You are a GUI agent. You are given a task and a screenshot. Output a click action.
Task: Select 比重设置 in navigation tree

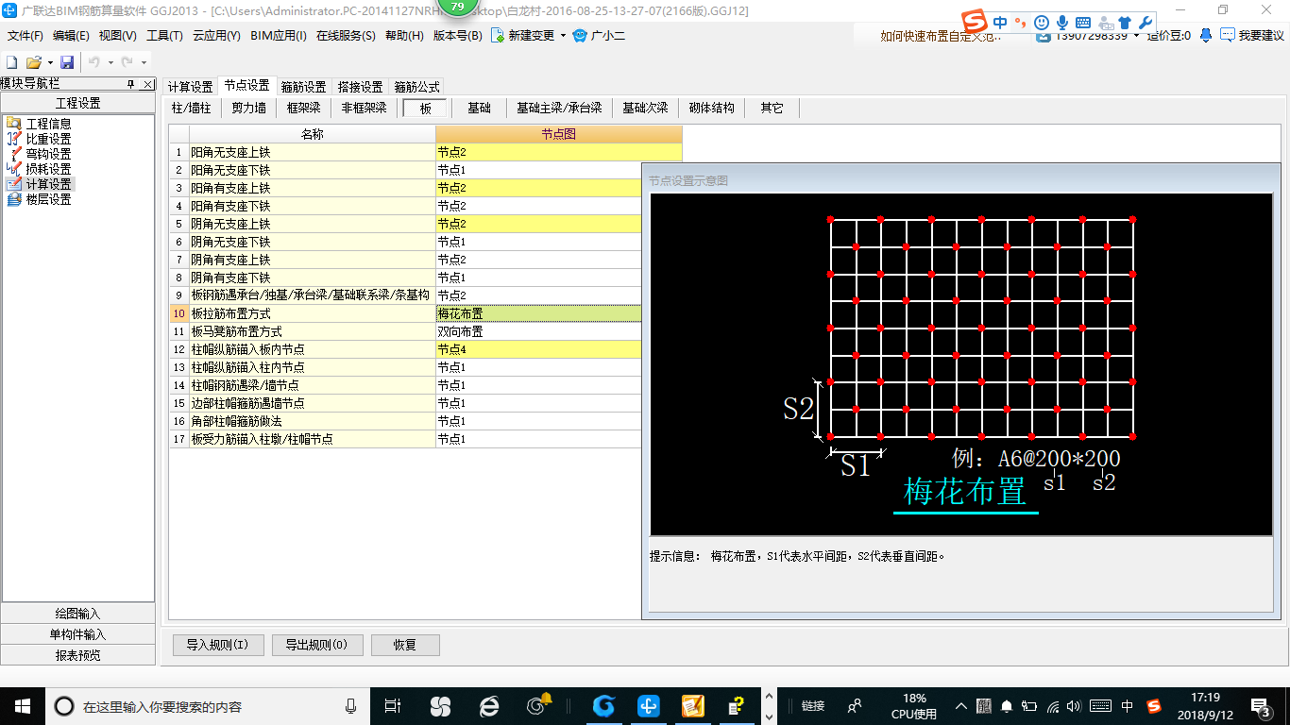pyautogui.click(x=48, y=139)
